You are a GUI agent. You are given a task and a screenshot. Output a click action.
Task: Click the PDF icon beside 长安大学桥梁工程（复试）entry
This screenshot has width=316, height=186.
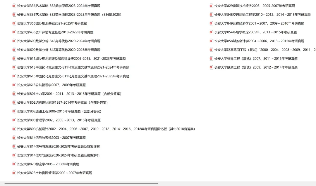click(211, 59)
